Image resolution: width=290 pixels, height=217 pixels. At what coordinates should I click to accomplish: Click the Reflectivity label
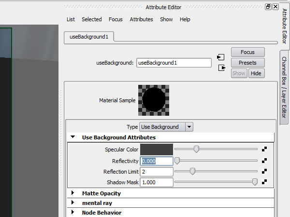(x=125, y=161)
